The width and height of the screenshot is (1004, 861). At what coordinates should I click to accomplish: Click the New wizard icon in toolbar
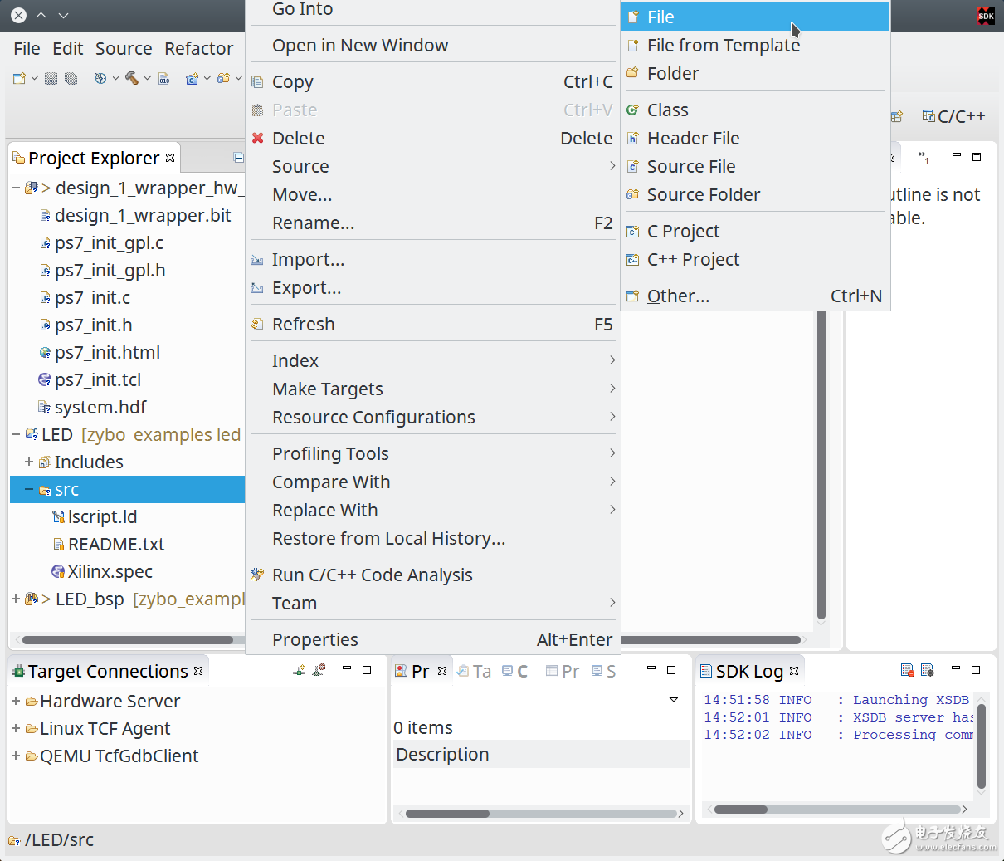click(19, 78)
